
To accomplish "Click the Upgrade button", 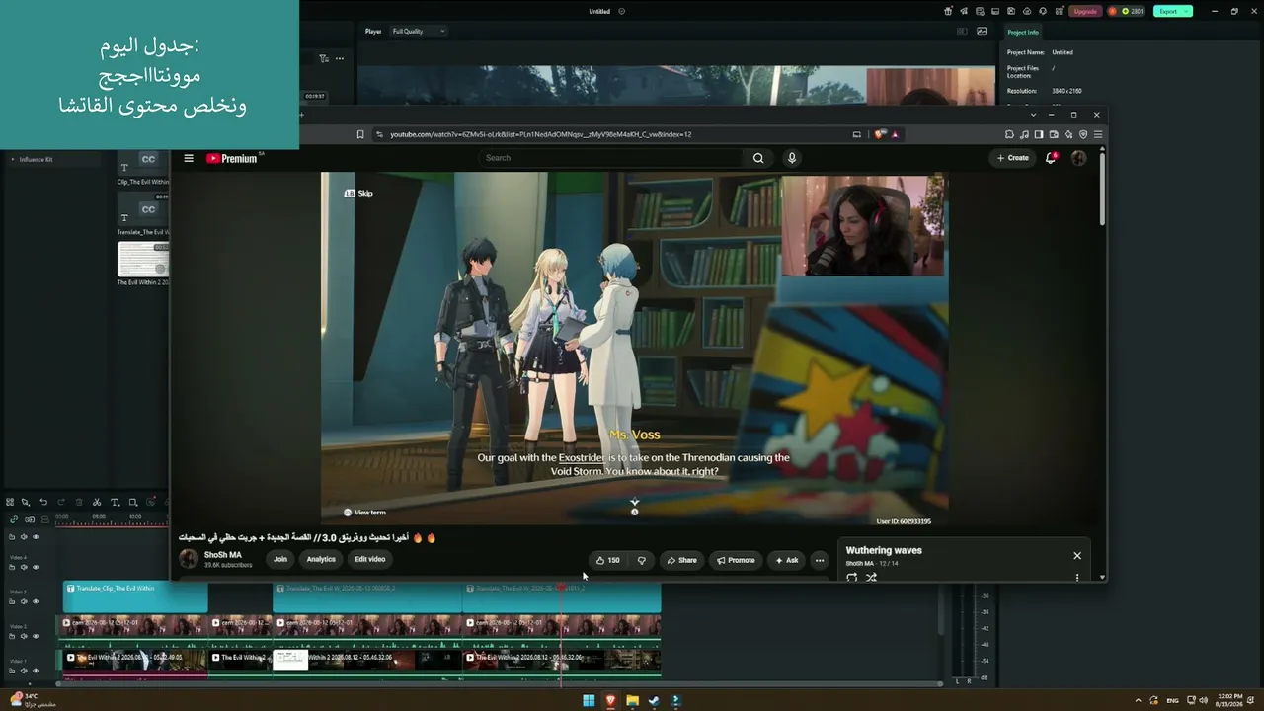I will click(1085, 11).
